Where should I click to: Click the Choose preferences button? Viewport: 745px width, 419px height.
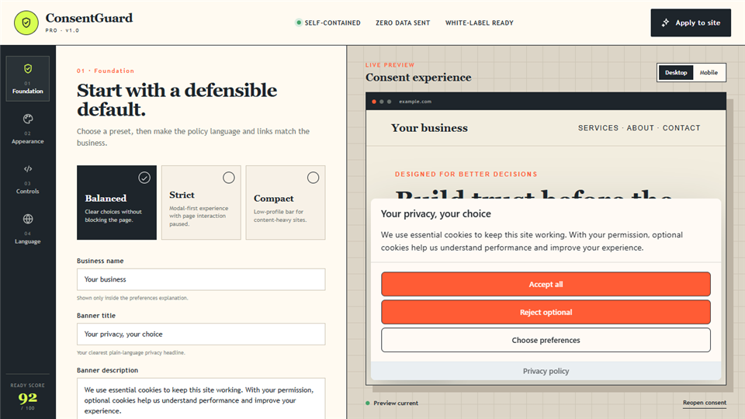pyautogui.click(x=546, y=340)
